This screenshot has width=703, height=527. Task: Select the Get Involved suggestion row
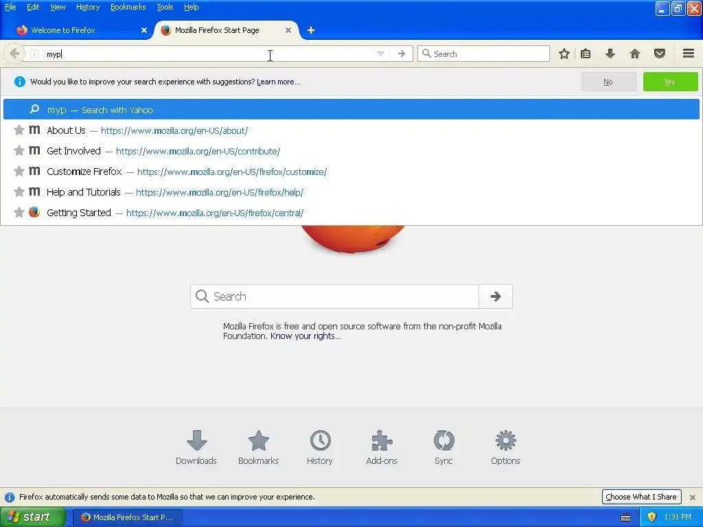[351, 151]
